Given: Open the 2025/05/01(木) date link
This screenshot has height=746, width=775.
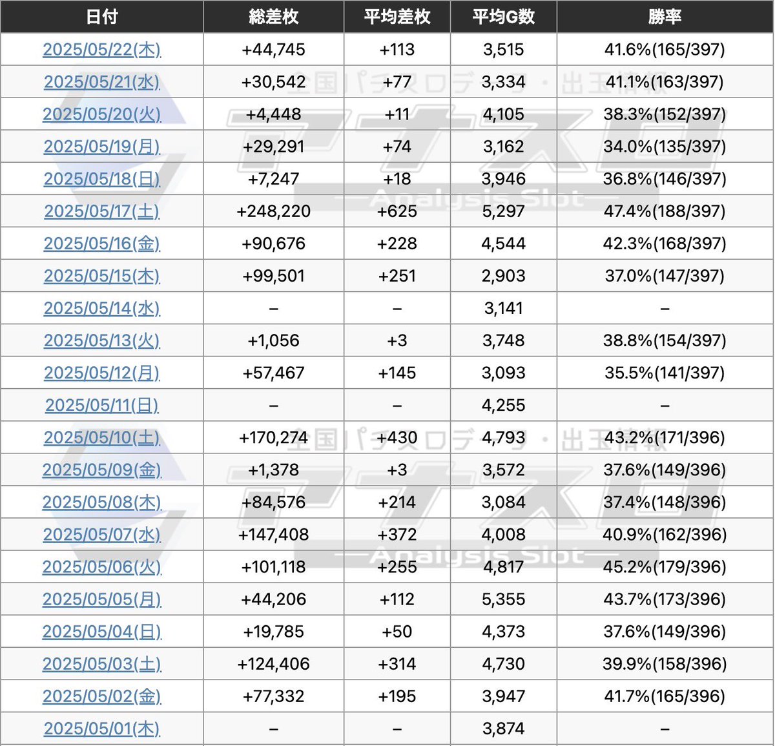Looking at the screenshot, I should pos(102,729).
